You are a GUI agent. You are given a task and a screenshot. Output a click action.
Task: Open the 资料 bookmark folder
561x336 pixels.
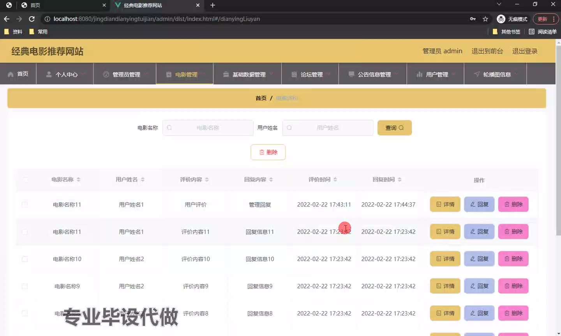click(13, 31)
